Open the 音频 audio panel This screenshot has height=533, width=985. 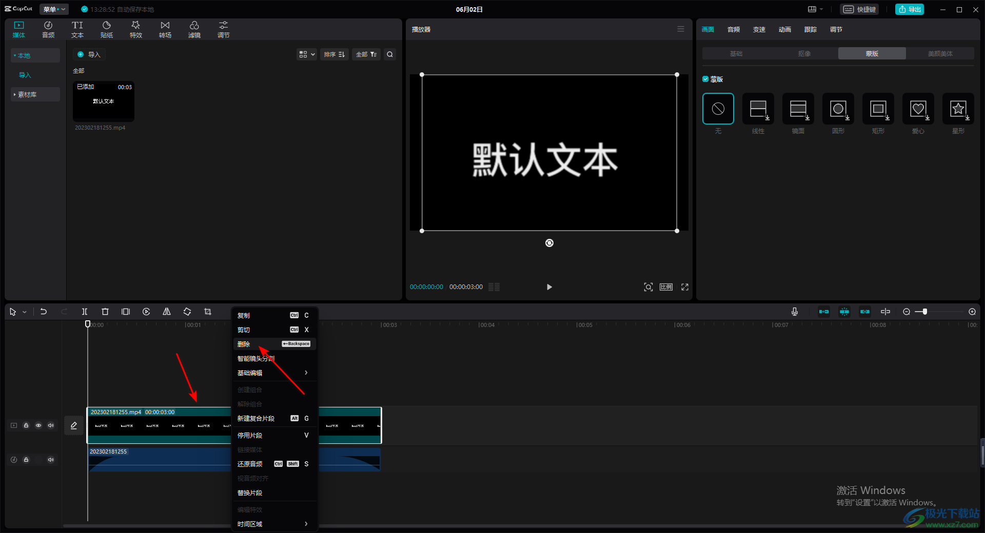coord(48,30)
